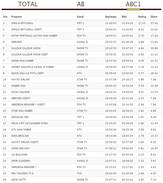Click the 17.25 rating value
Viewport: 163px width, 183px height.
click(142, 23)
